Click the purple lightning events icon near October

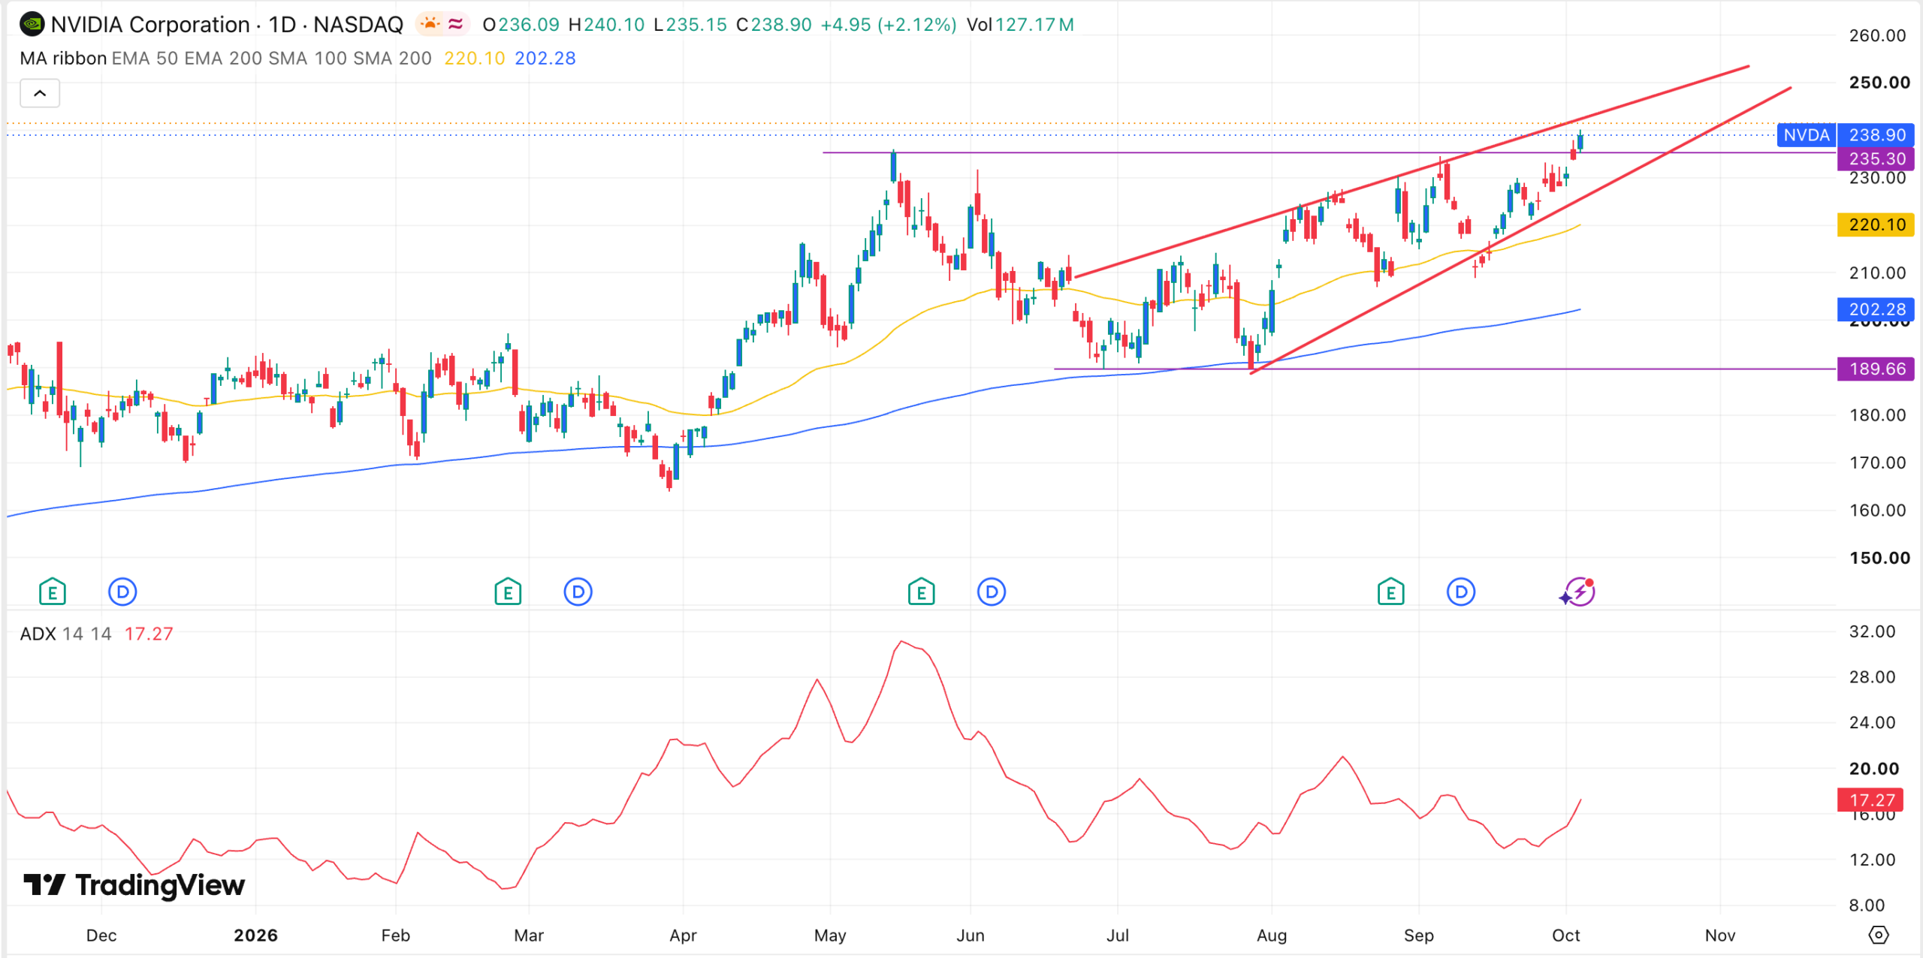coord(1578,592)
